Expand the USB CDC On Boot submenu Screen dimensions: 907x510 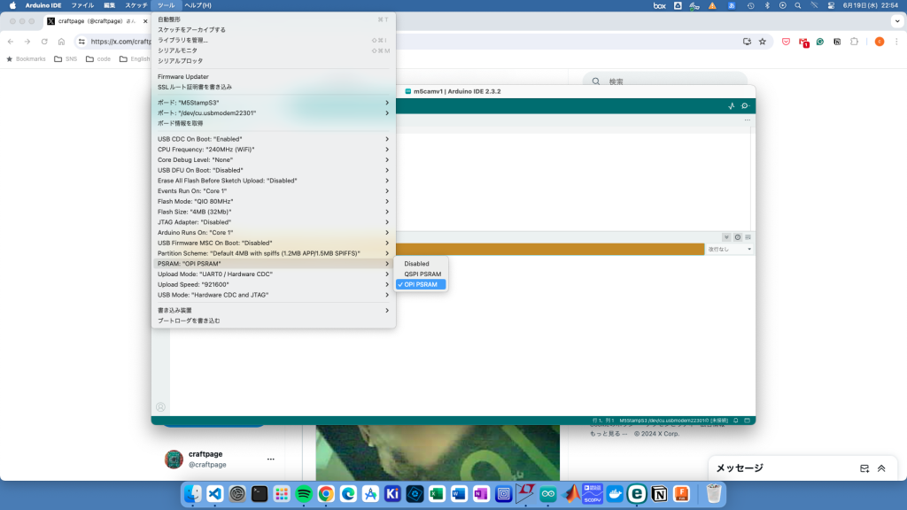point(274,139)
